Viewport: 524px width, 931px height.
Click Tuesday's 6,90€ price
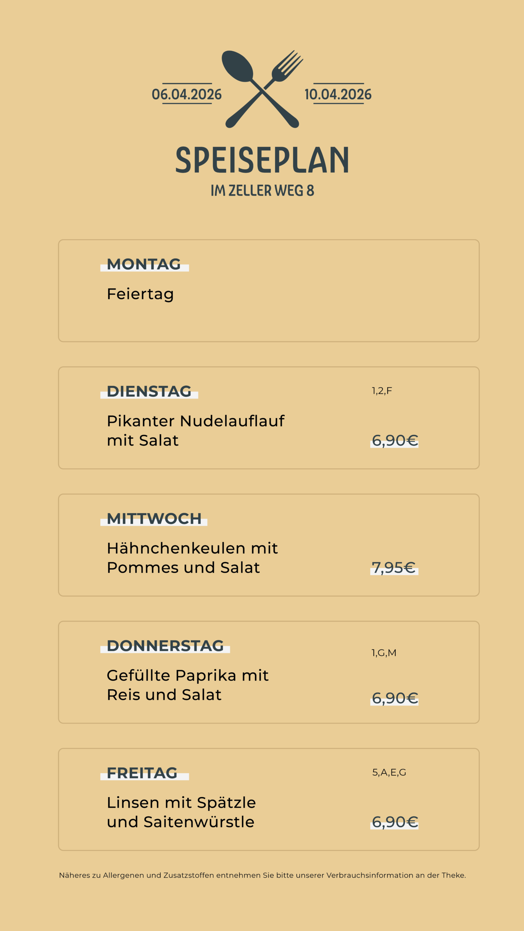pyautogui.click(x=395, y=440)
